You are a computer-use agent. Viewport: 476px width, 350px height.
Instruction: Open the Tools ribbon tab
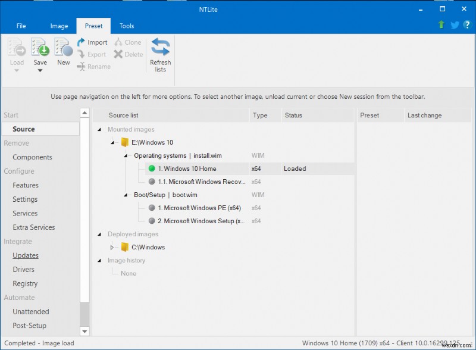126,26
